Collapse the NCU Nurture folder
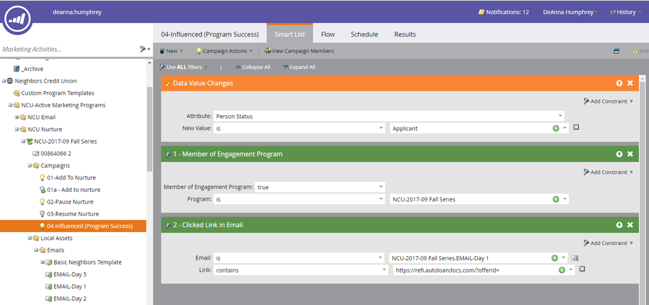Screen dimensions: 649x305 click(16, 129)
